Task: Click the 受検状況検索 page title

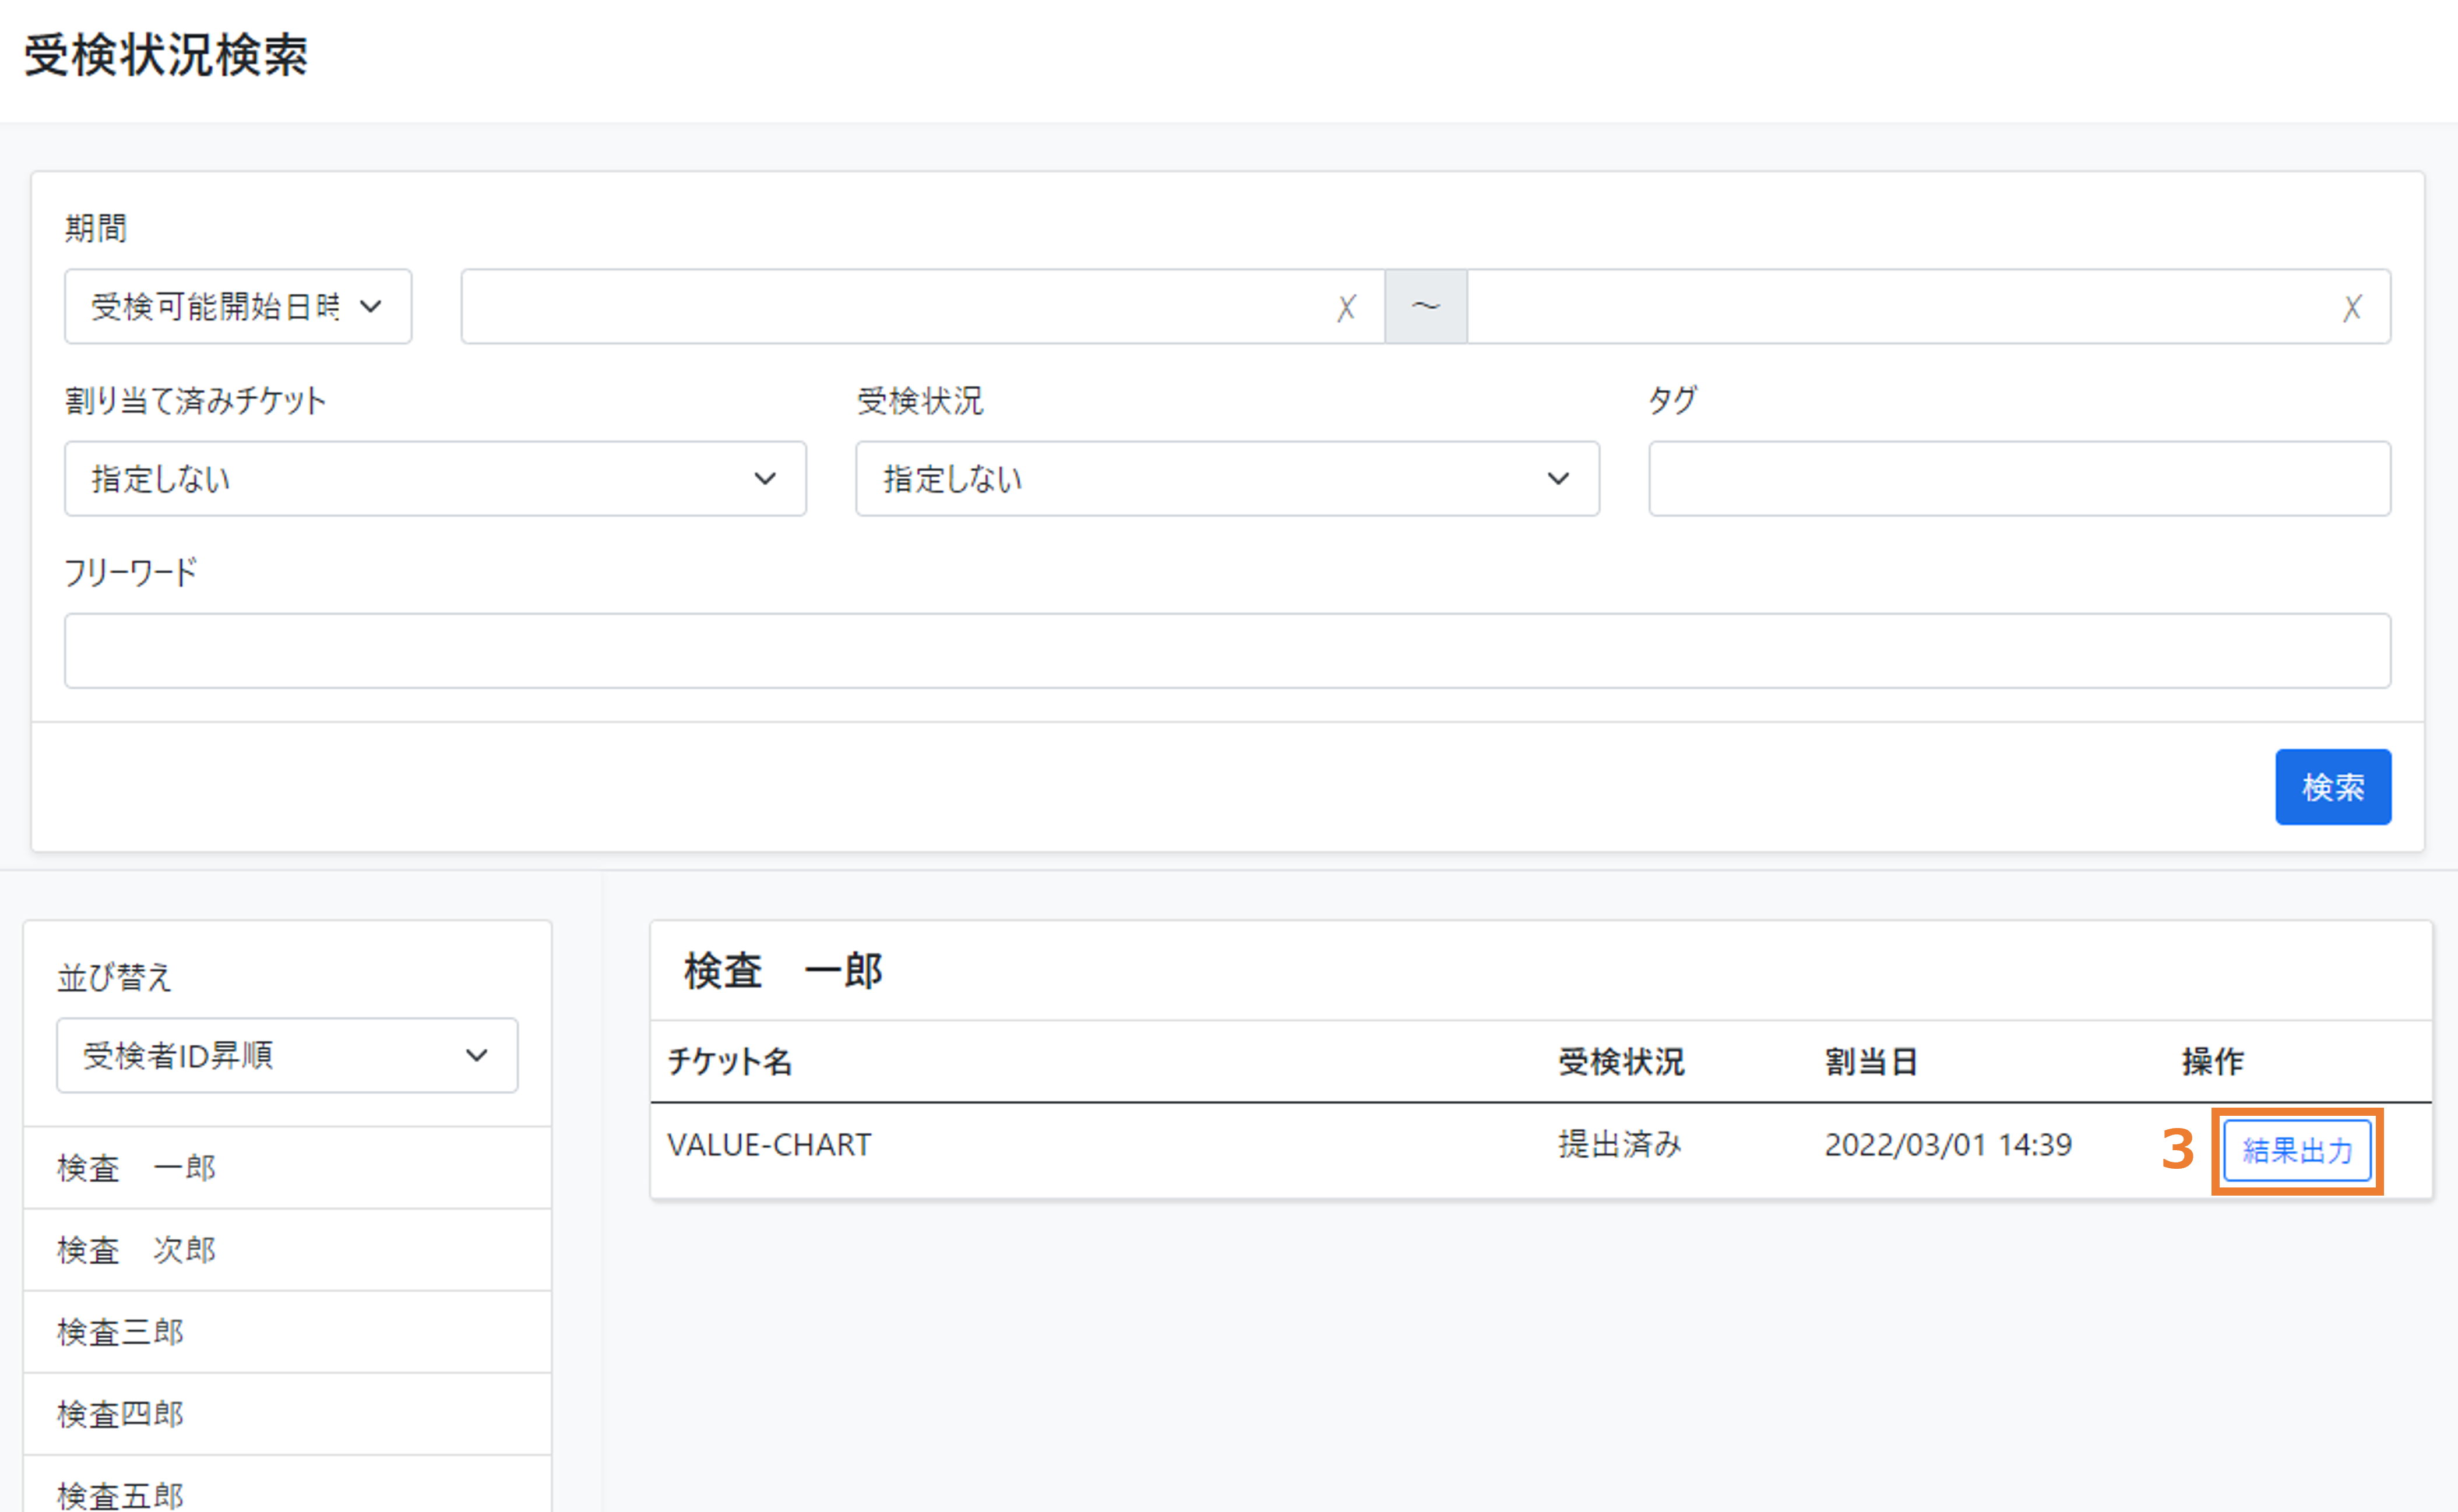Action: [166, 55]
